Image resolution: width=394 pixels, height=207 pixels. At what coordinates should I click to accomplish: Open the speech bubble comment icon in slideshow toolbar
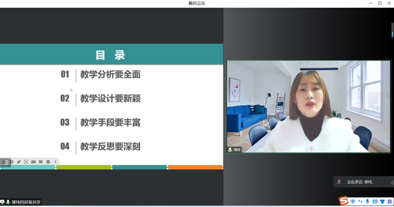click(41, 162)
